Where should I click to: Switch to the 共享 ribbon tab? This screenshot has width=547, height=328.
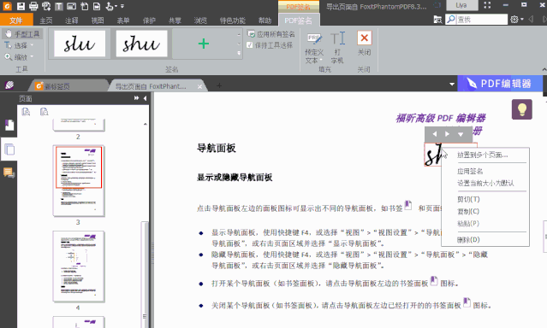click(175, 20)
